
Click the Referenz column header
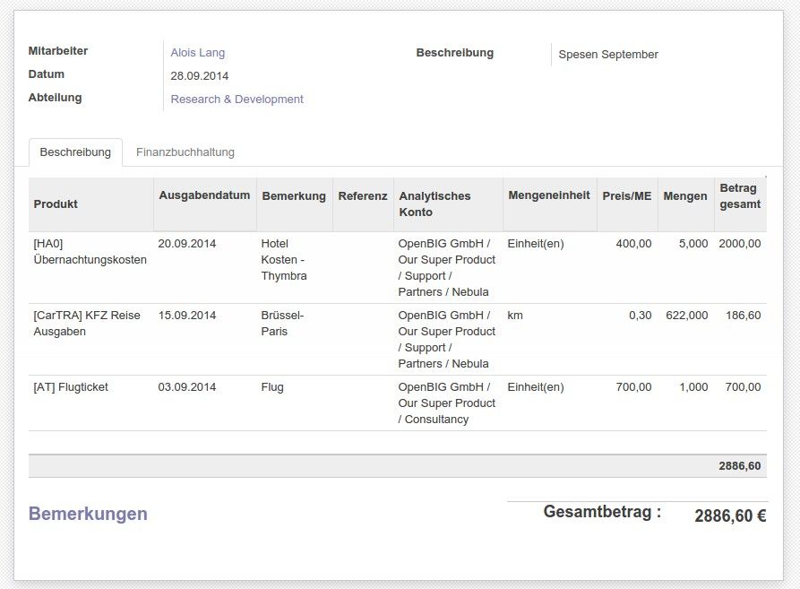pyautogui.click(x=362, y=196)
